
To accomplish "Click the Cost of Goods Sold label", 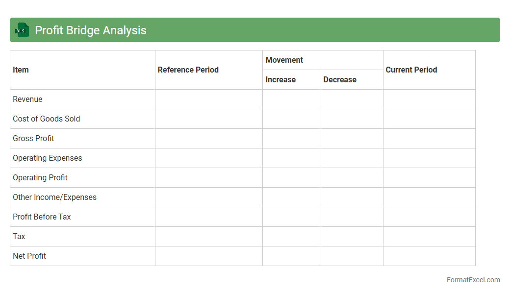I will [47, 119].
